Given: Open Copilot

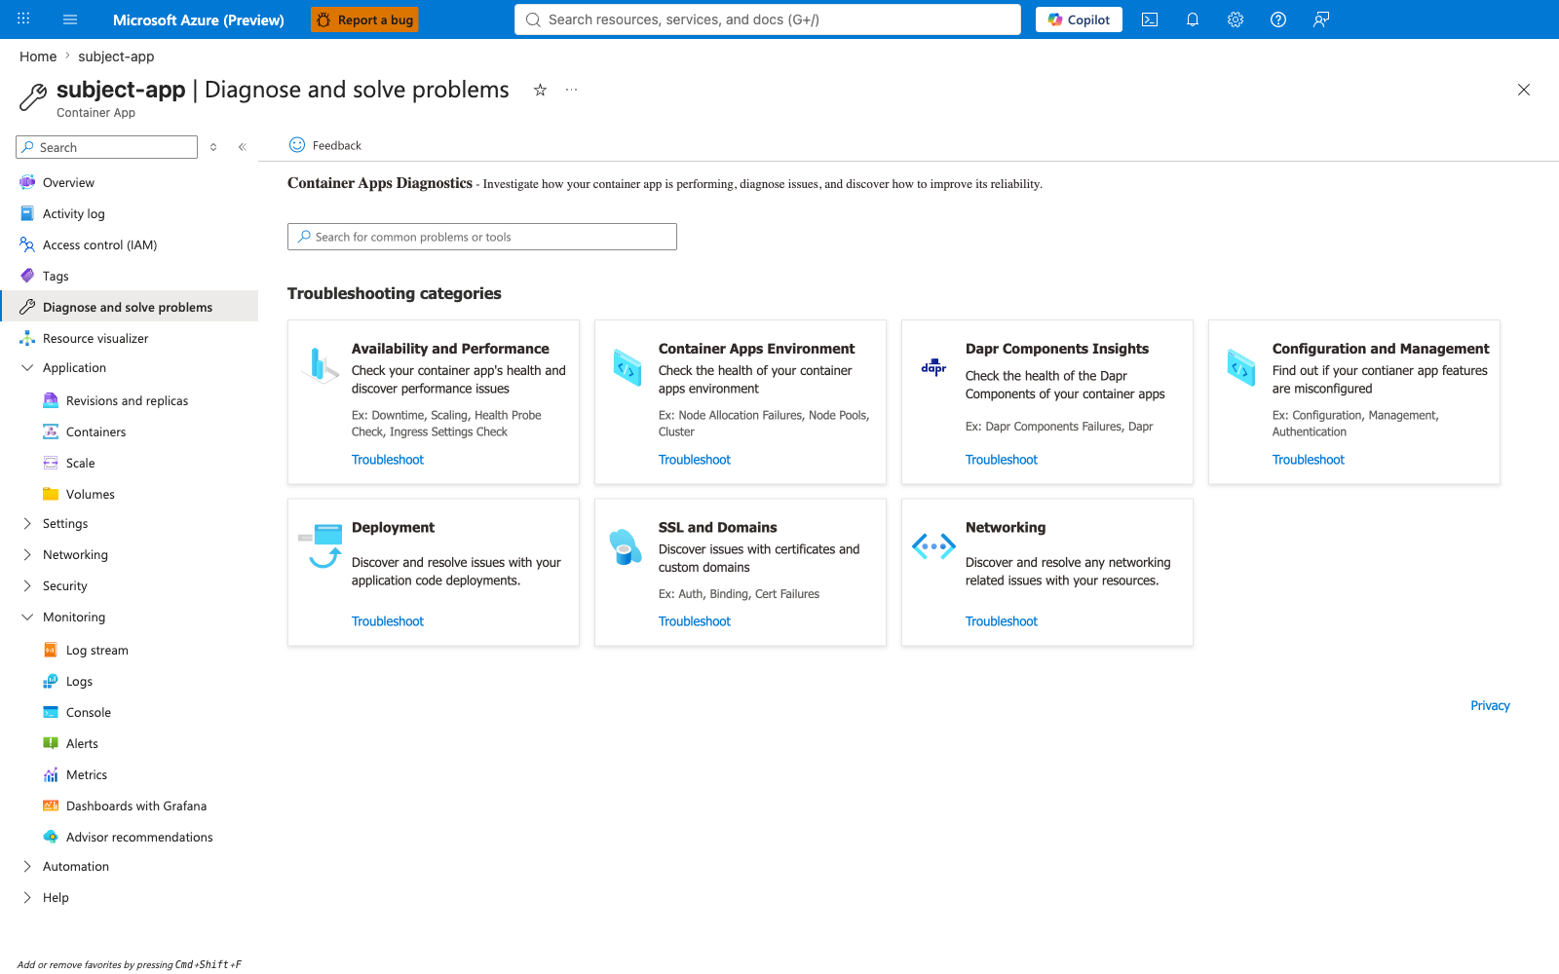Looking at the screenshot, I should click(1079, 19).
